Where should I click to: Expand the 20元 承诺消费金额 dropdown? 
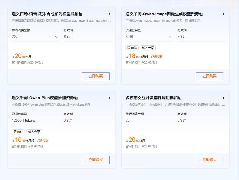[36, 37]
